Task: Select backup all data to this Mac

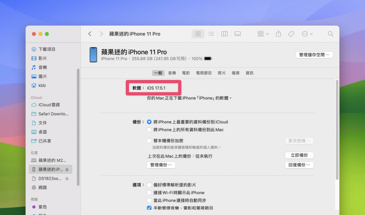Action: 149,129
